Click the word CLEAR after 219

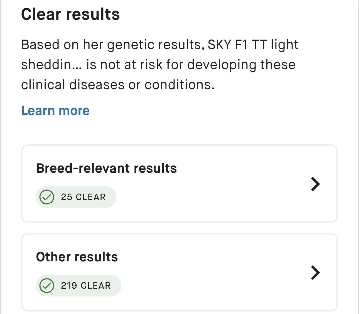pyautogui.click(x=96, y=286)
